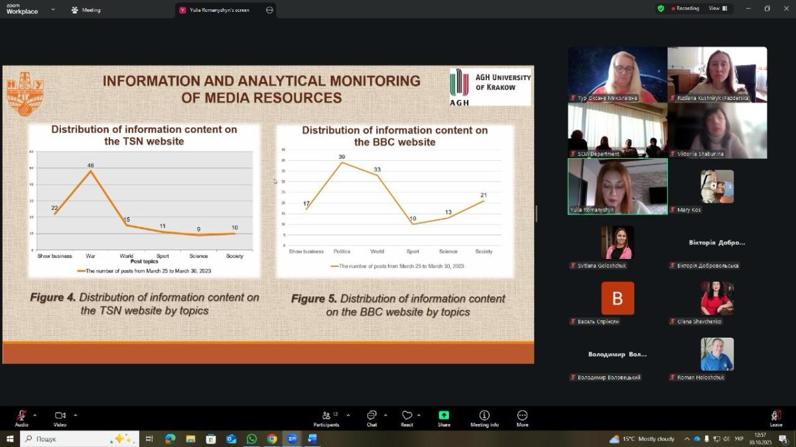The width and height of the screenshot is (796, 447).
Task: Toggle the Video camera button
Action: pos(60,418)
